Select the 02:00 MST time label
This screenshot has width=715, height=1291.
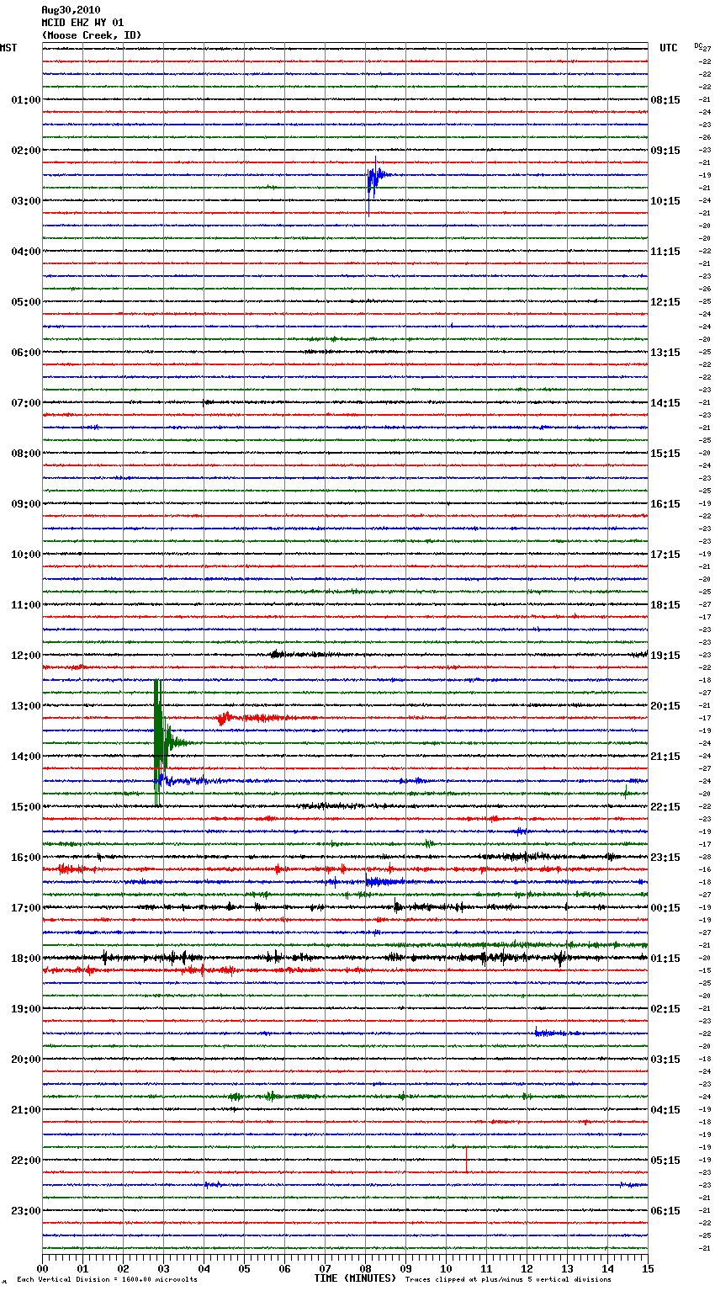point(25,150)
